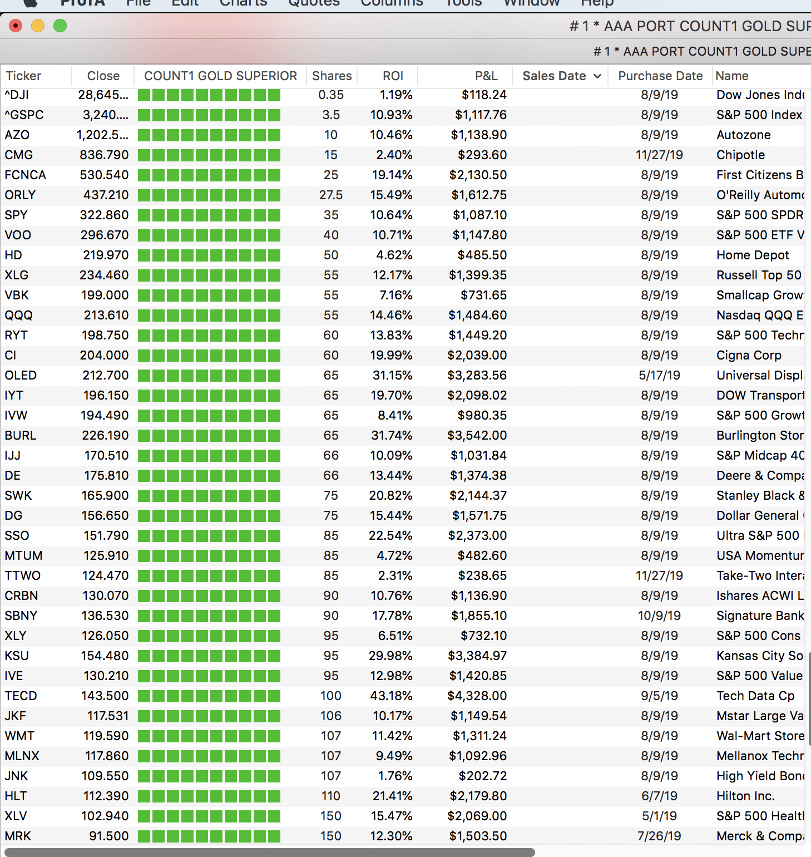
Task: Click the close price 204.000
Action: click(x=104, y=355)
